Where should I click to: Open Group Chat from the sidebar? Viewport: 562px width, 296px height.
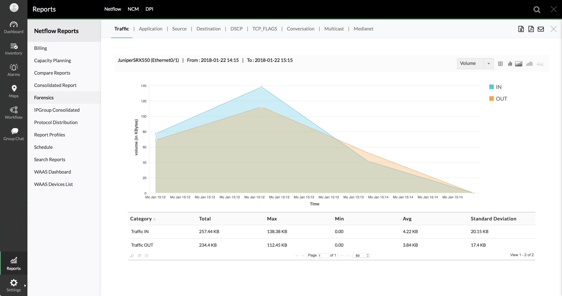tap(13, 133)
